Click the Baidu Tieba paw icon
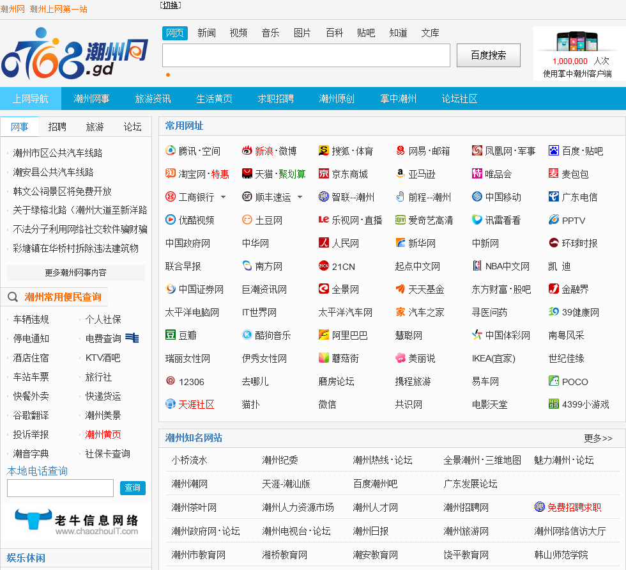The height and width of the screenshot is (570, 626). pos(553,150)
